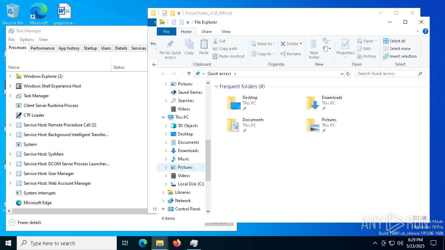Open the Open button dropdown arrow
Screen dimensions: 445x250
pyautogui.click(x=376, y=41)
